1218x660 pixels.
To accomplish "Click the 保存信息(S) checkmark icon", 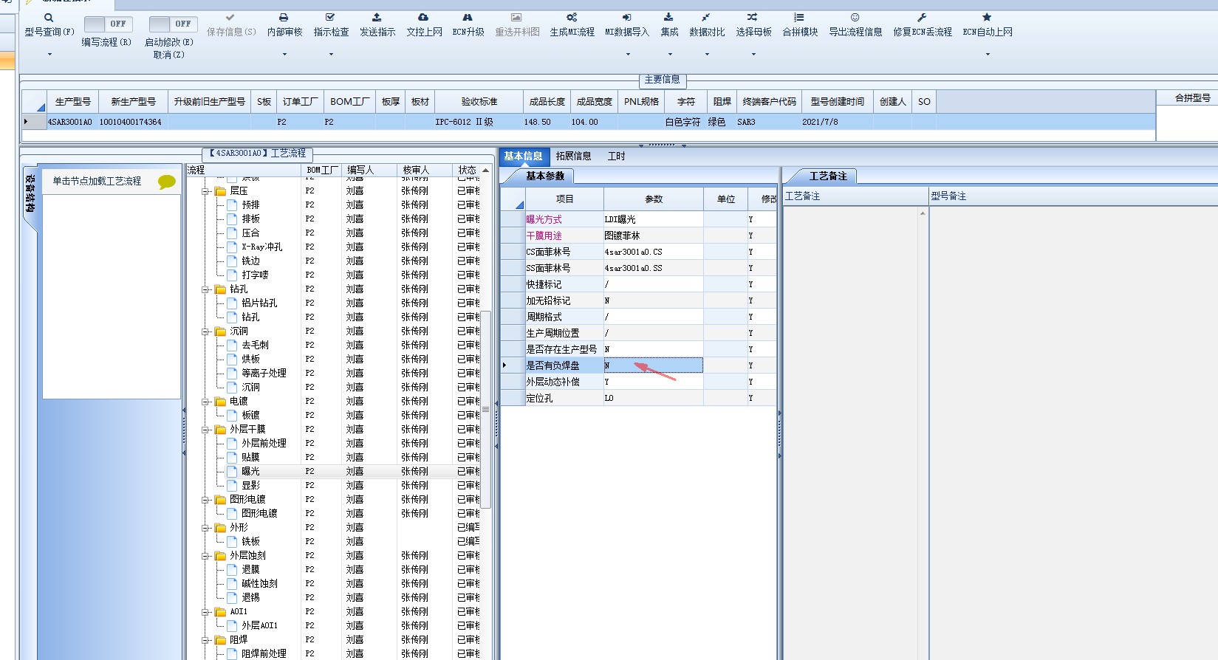I will (x=230, y=17).
